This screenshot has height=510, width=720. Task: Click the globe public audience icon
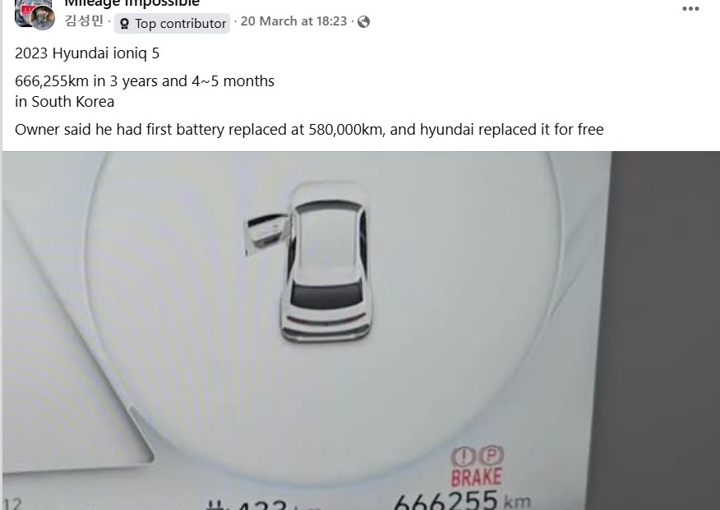click(363, 21)
